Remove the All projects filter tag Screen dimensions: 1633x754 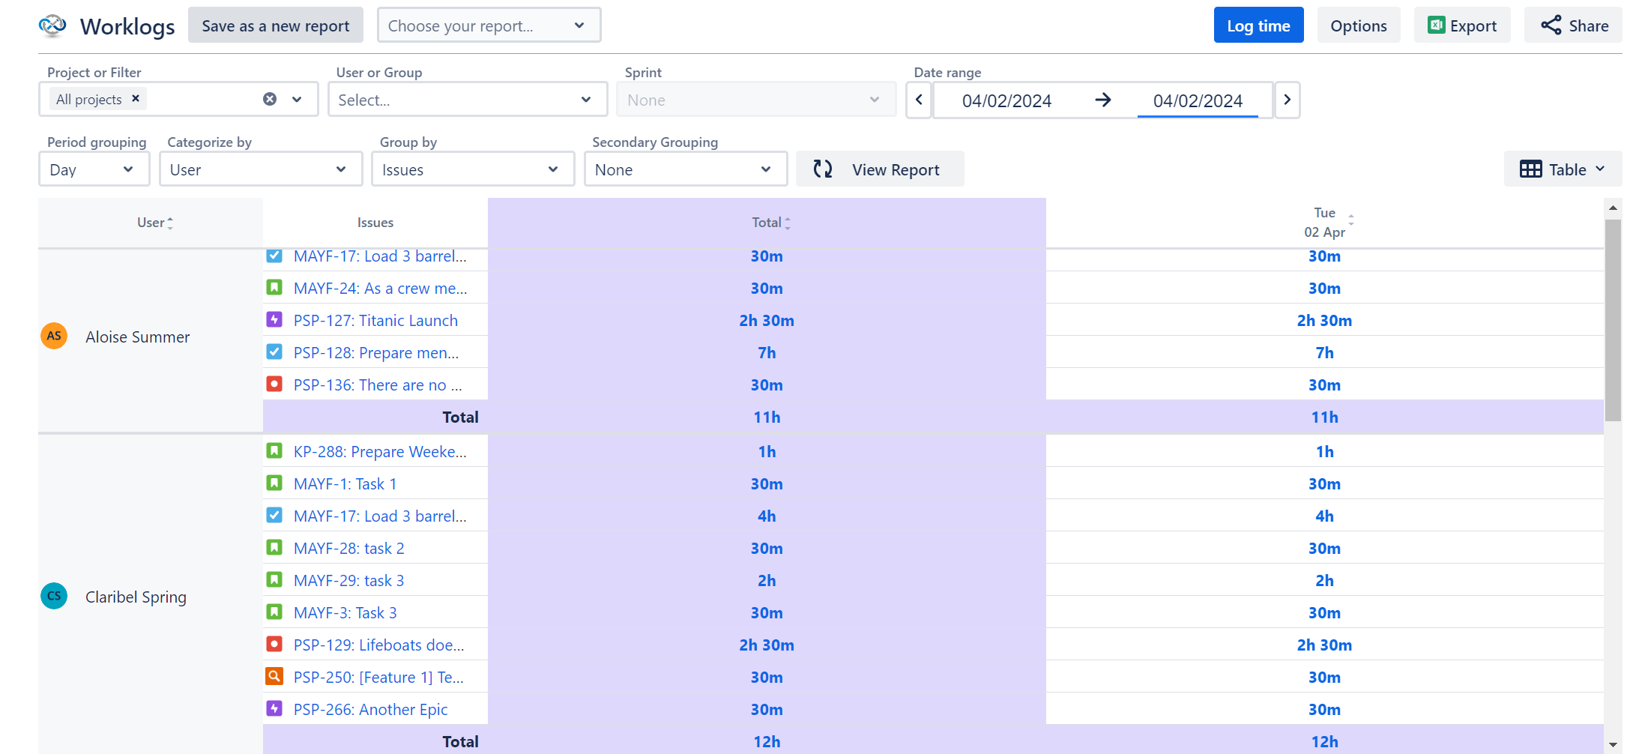[136, 98]
